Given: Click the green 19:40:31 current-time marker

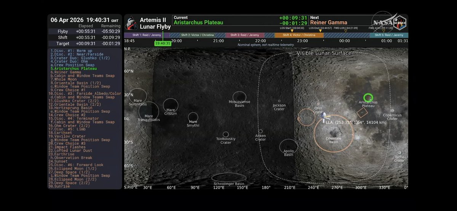Looking at the screenshot, I should tap(163, 43).
